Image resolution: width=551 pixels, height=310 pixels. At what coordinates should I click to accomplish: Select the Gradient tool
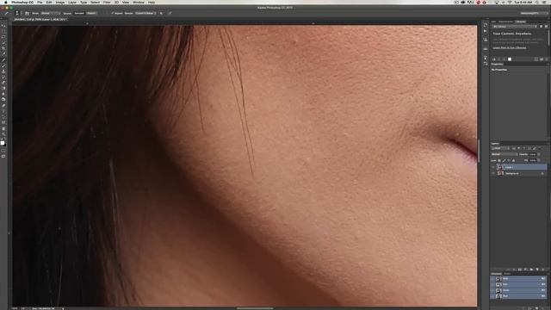(3, 89)
